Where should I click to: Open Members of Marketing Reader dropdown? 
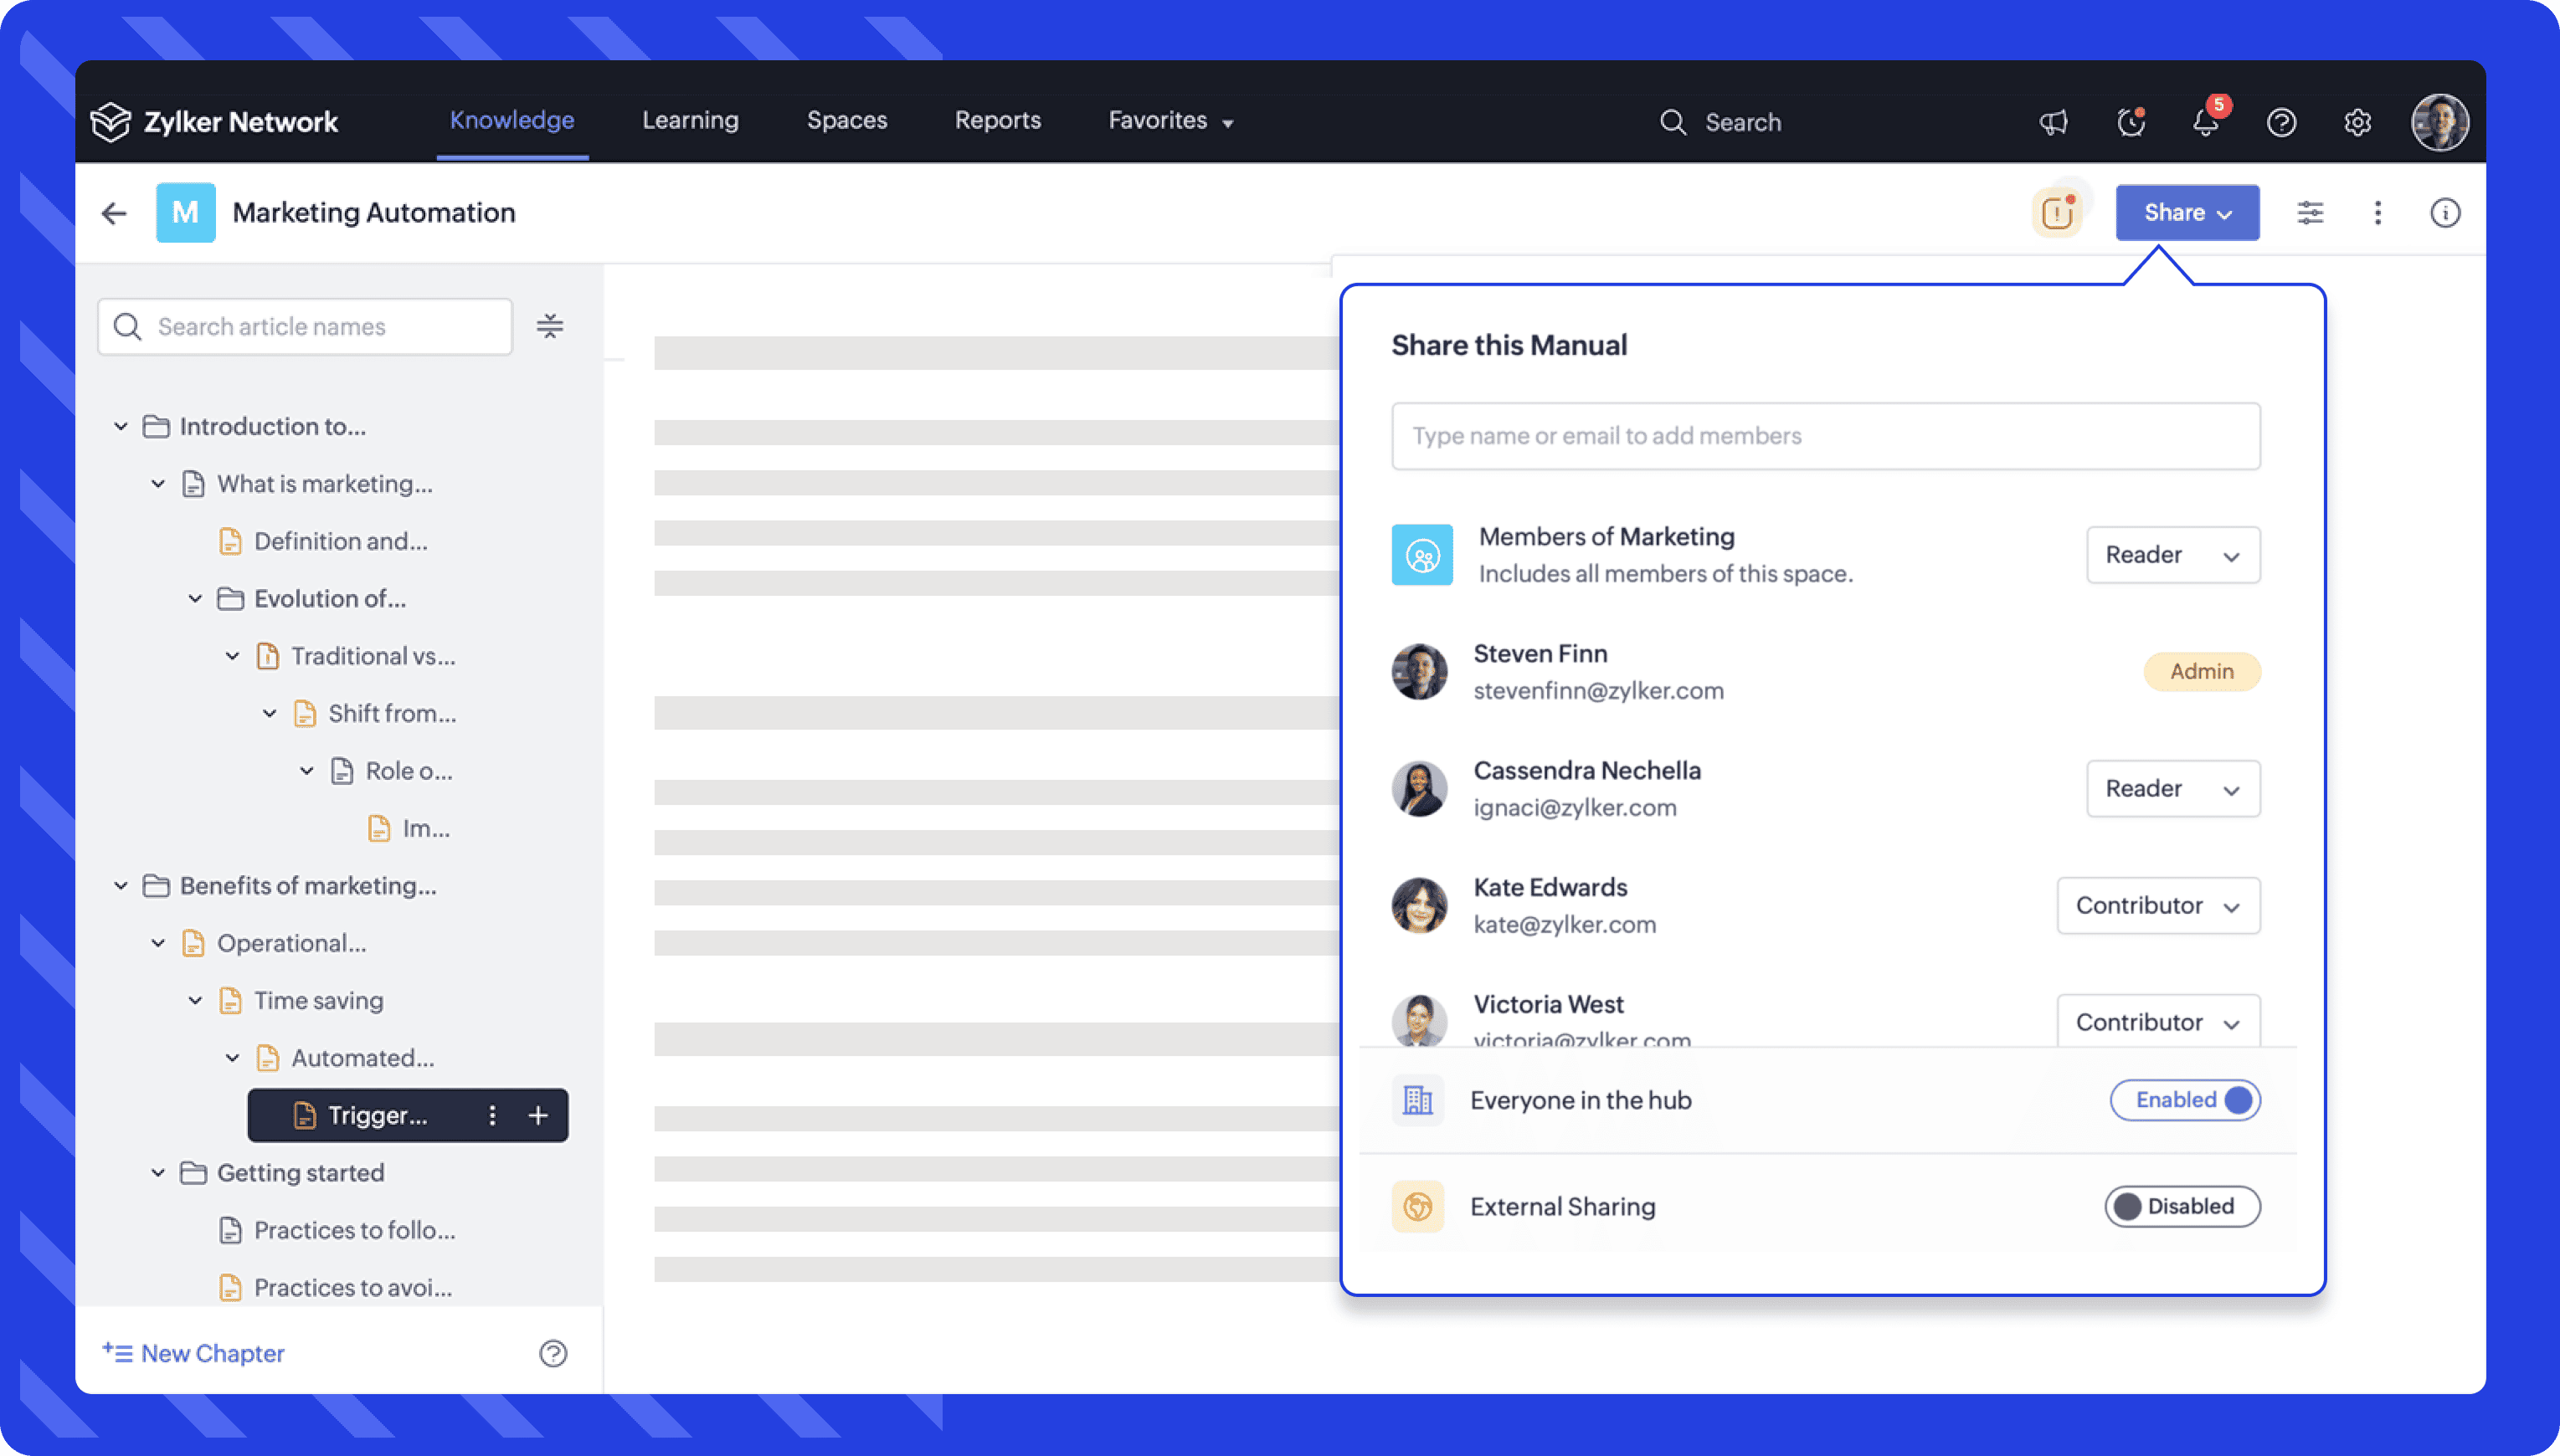2173,555
